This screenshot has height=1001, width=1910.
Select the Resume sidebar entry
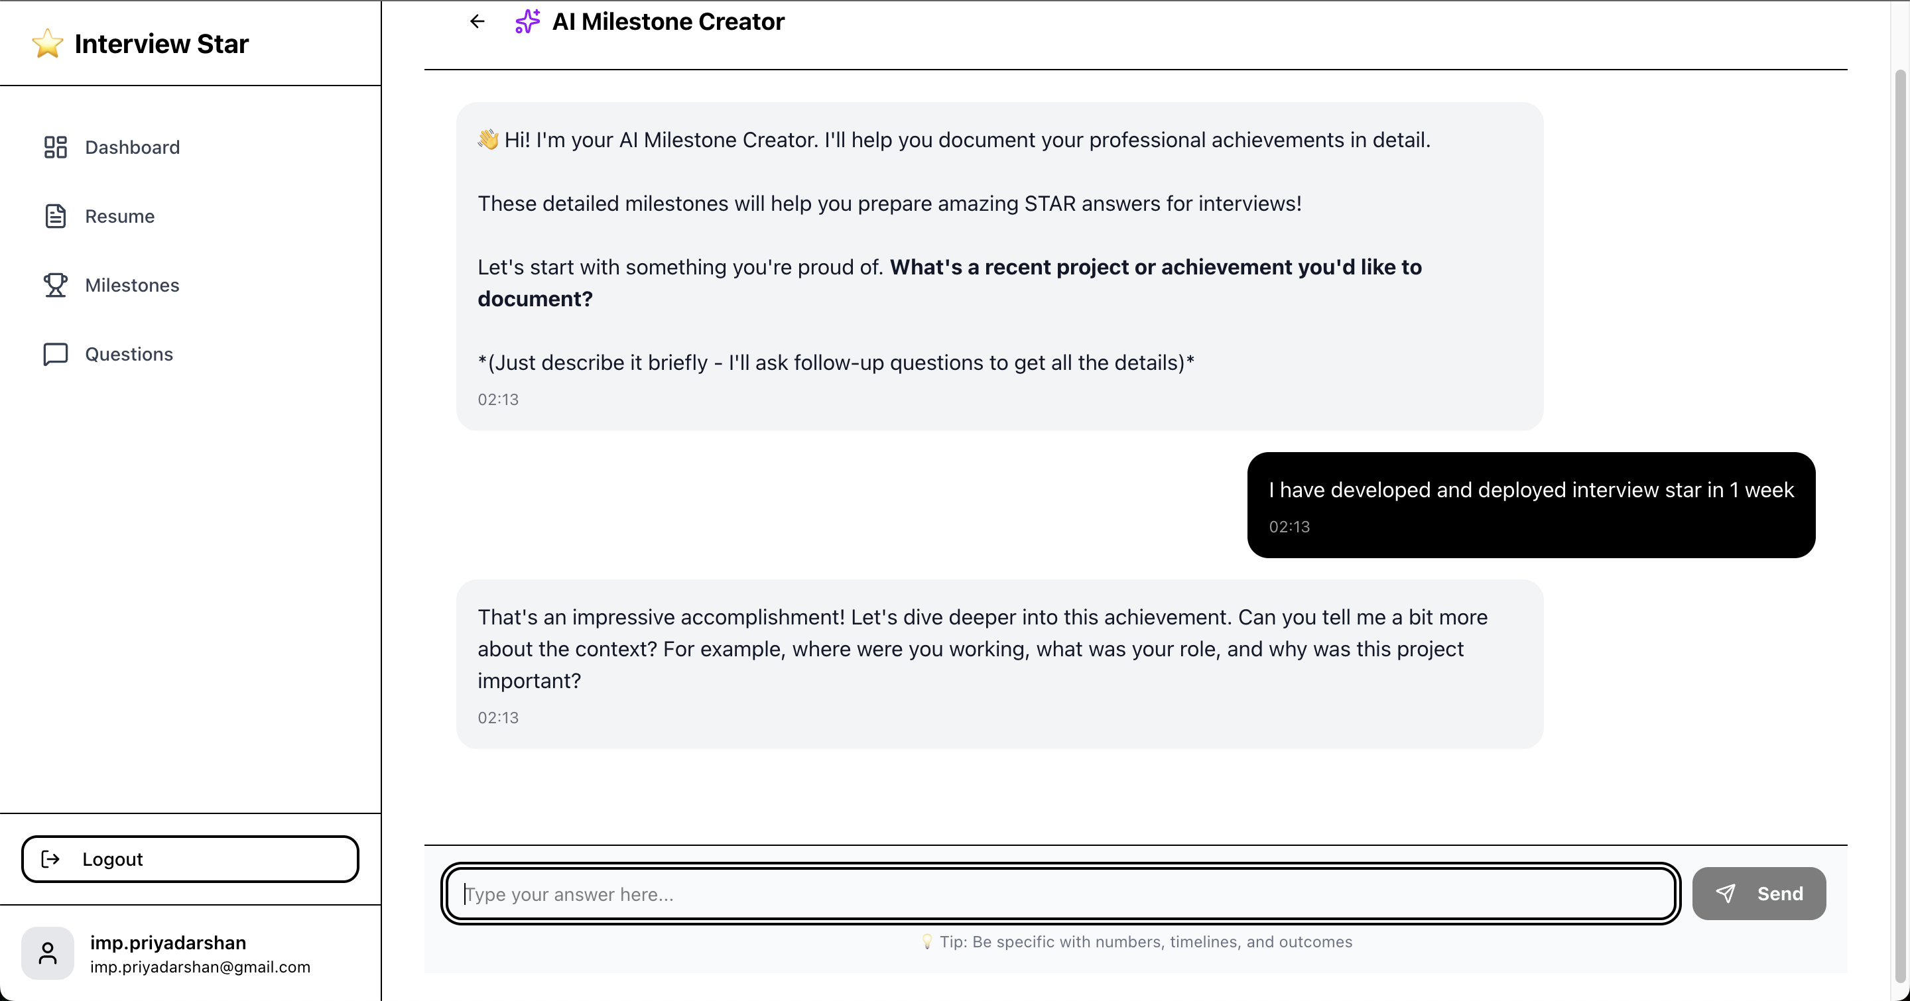point(119,215)
